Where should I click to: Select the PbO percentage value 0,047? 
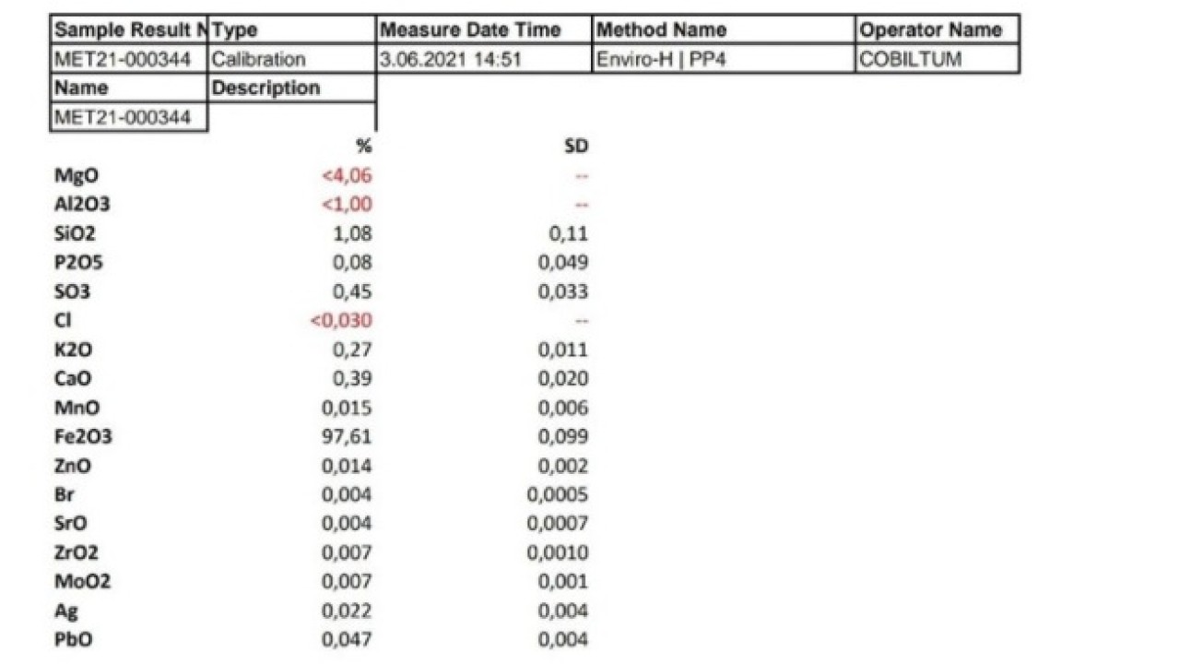click(x=347, y=639)
